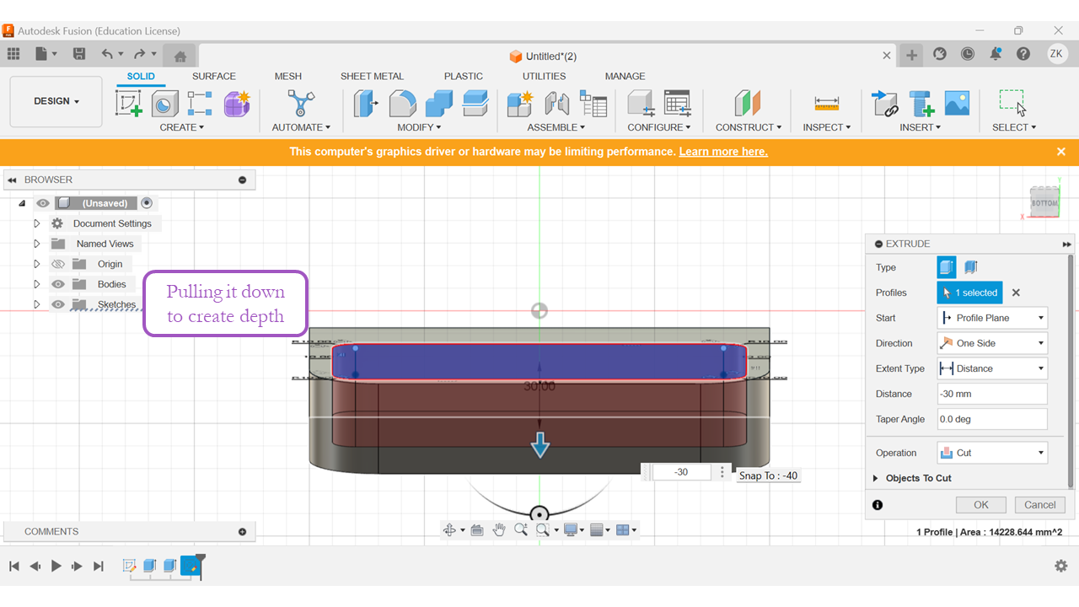Select the Measure tool icon
Screen dimensions: 1079x607
[x=826, y=104]
